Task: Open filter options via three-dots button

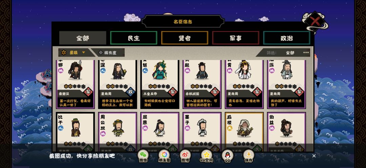Action: click(x=306, y=53)
